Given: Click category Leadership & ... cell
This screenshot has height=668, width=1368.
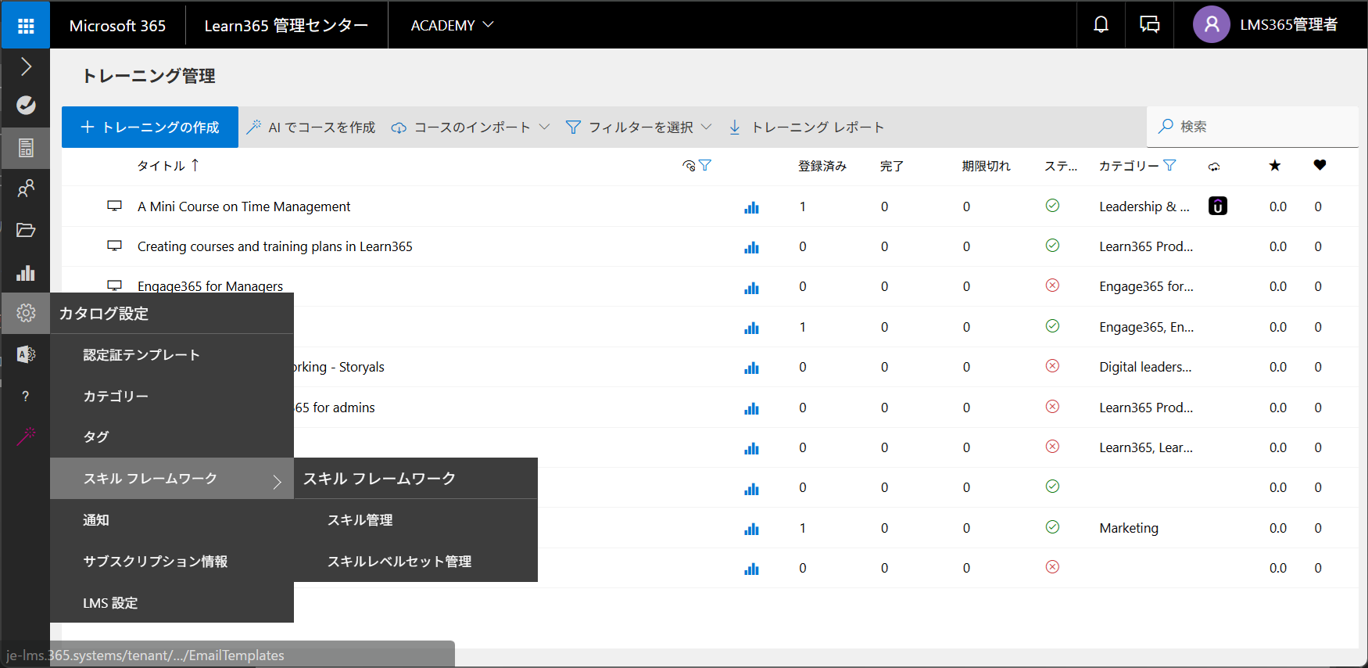Looking at the screenshot, I should pos(1144,207).
